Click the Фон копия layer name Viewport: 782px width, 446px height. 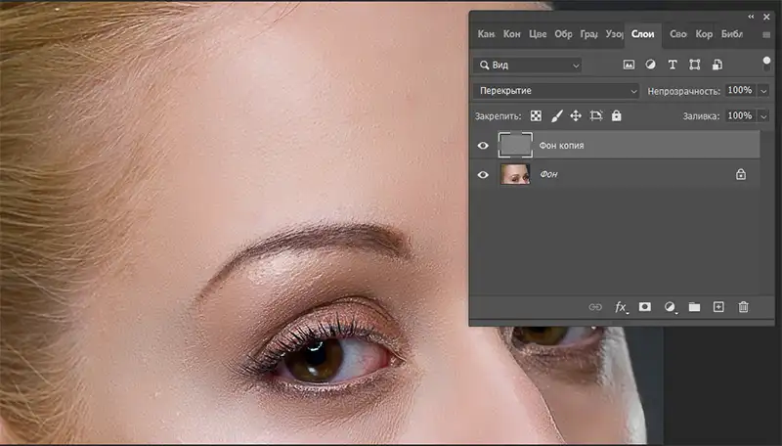tap(561, 146)
